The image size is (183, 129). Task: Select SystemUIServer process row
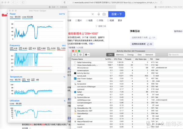pyautogui.click(x=127, y=97)
